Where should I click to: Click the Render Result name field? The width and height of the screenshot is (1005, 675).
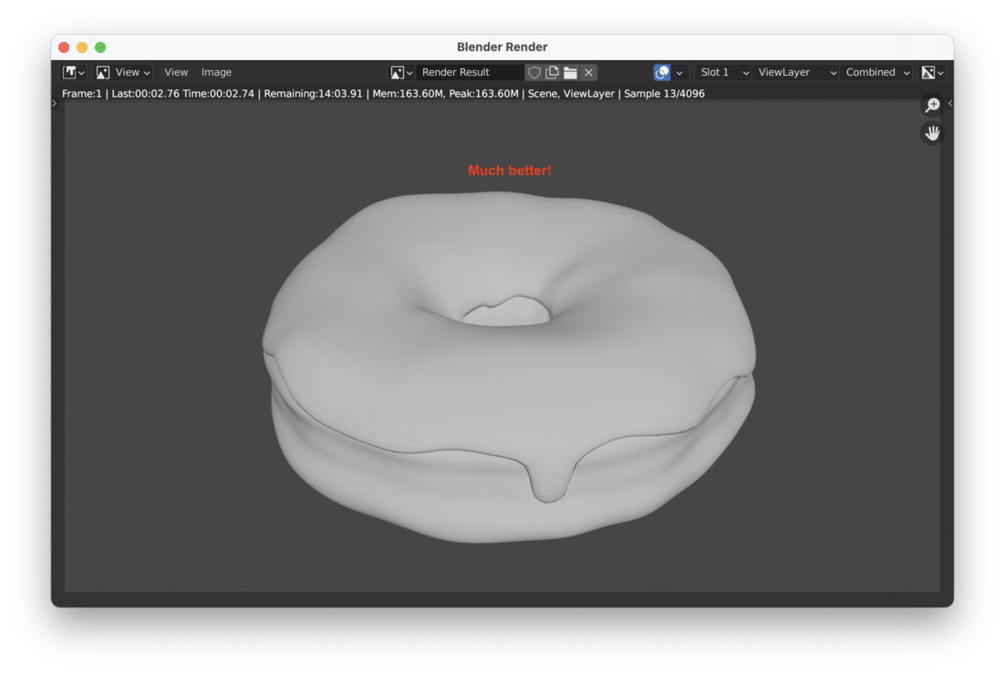[469, 72]
